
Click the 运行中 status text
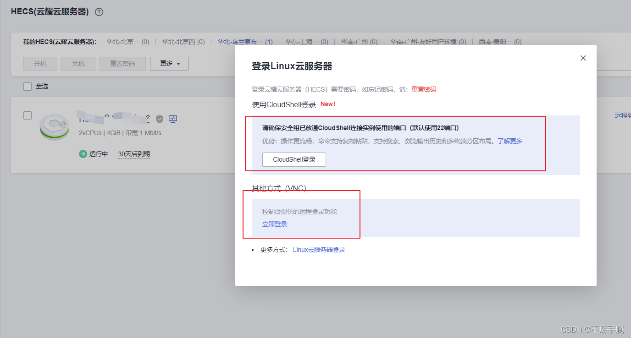pyautogui.click(x=99, y=154)
